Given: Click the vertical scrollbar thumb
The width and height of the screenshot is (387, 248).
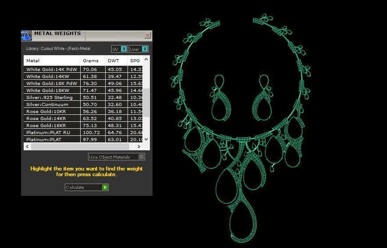Looking at the screenshot, I should pos(146,103).
